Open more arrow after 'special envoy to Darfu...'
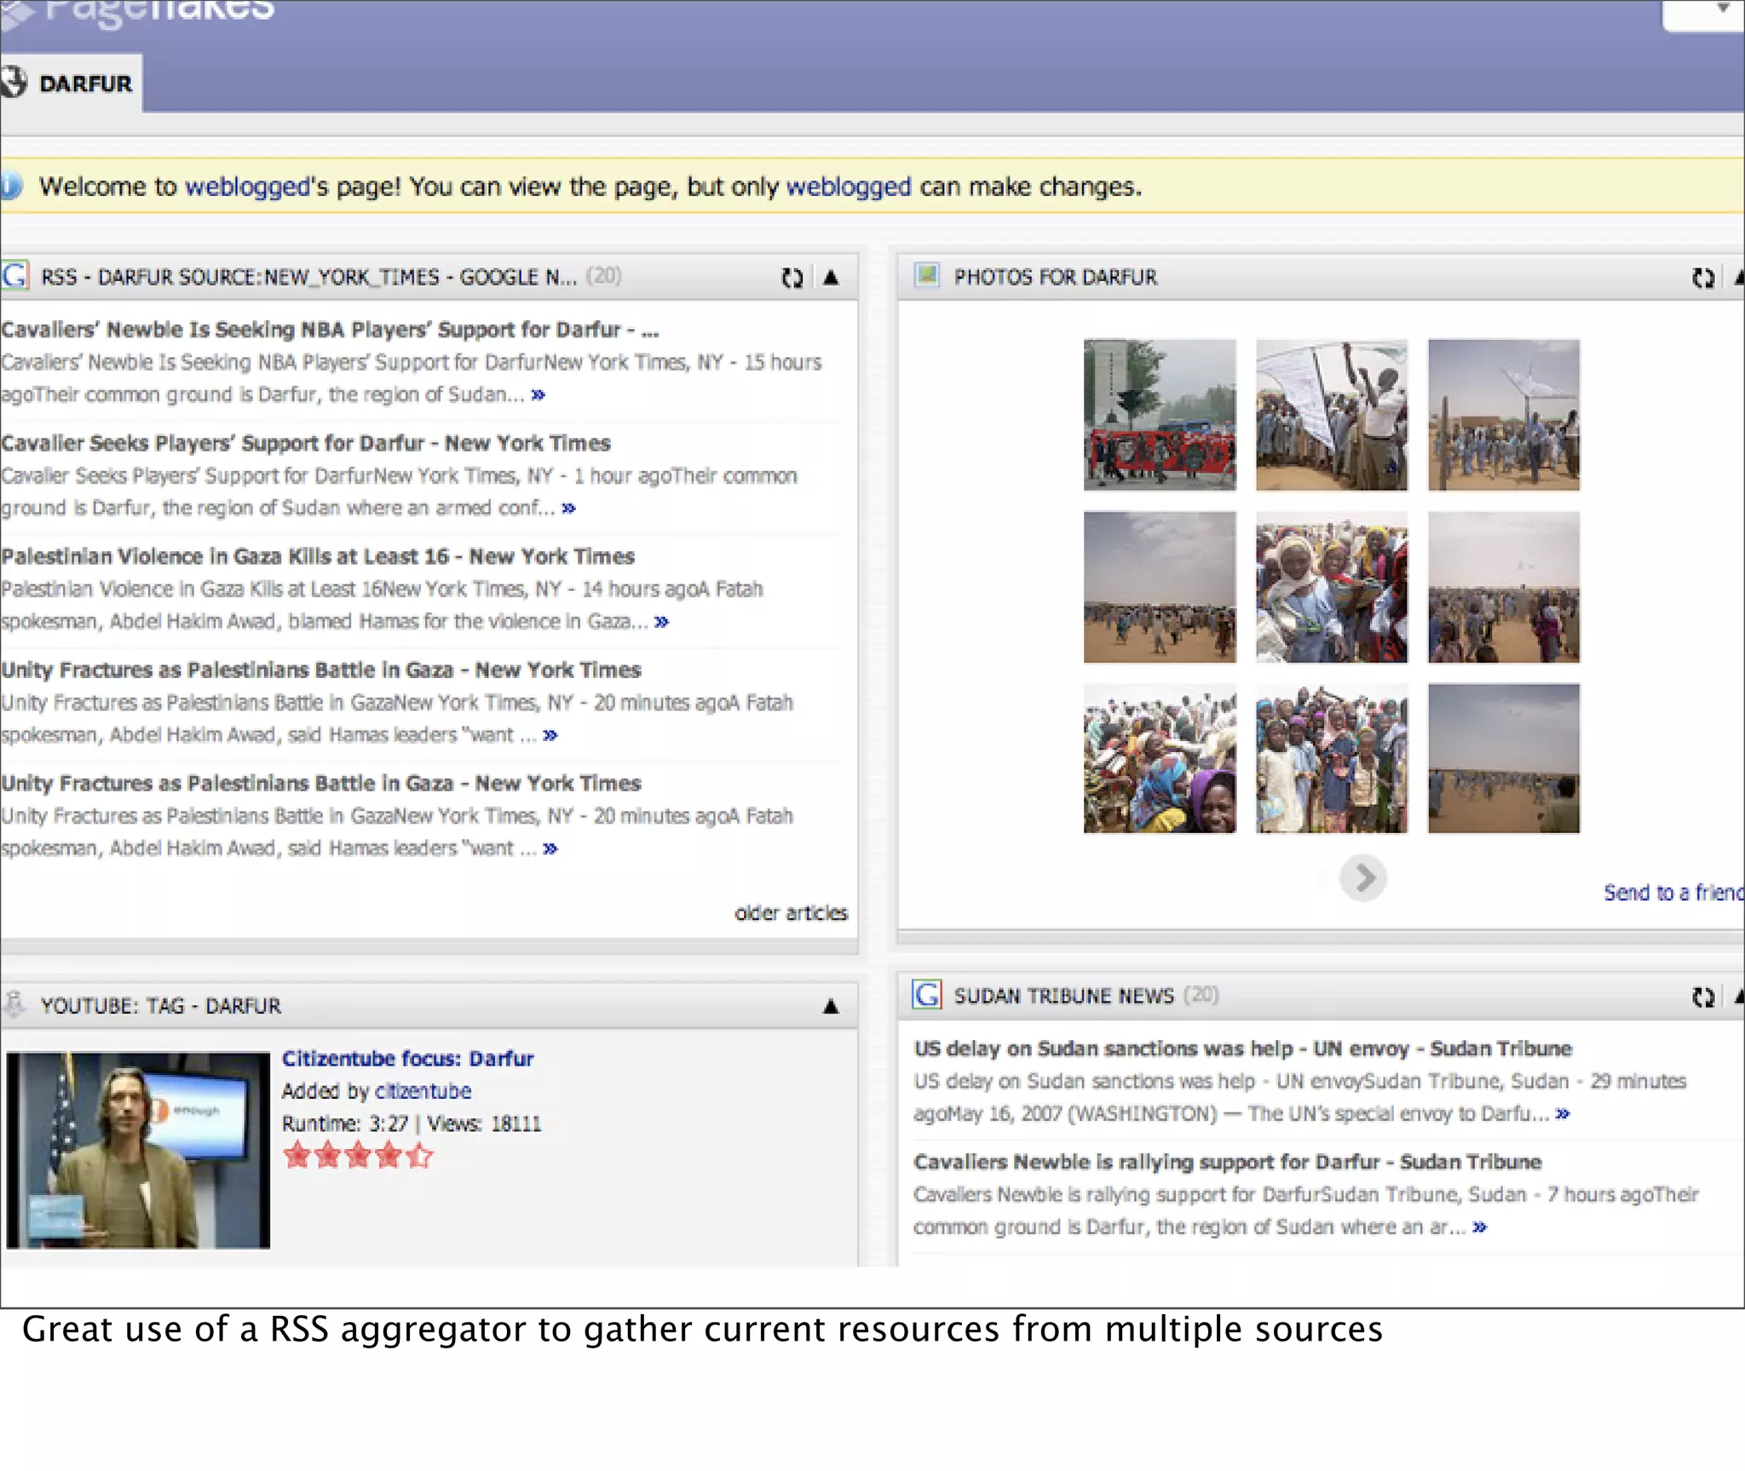This screenshot has height=1471, width=1745. point(1563,1113)
